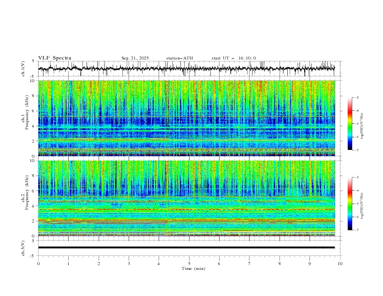Viewport: 383px width, 296px height.
Task: Click the "ch.3(V)" axis label
Action: [23, 248]
